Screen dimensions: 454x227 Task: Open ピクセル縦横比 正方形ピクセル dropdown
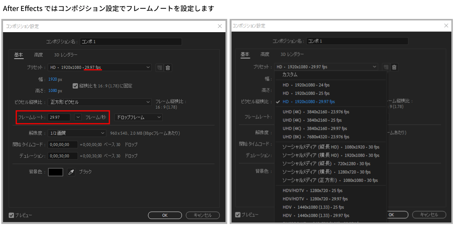(x=100, y=102)
